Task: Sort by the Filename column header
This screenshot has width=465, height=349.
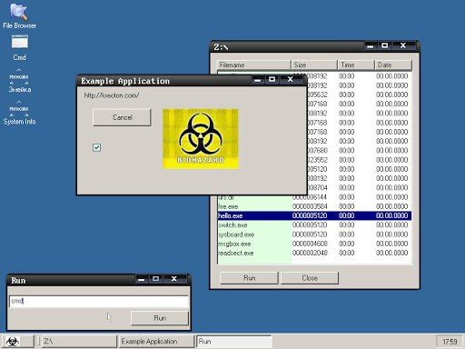Action: click(254, 65)
